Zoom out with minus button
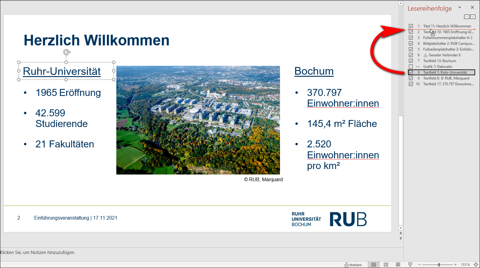Screen dimensions: 480x268 click(420, 265)
